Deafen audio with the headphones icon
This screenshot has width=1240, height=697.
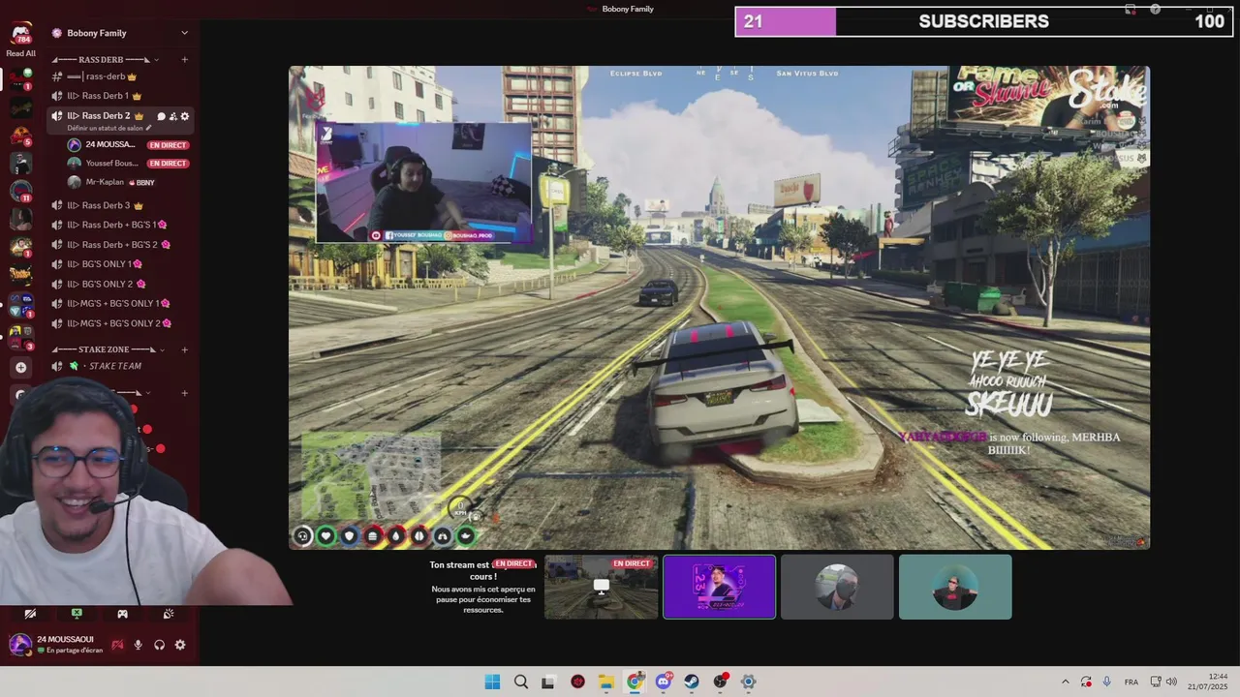pos(159,645)
